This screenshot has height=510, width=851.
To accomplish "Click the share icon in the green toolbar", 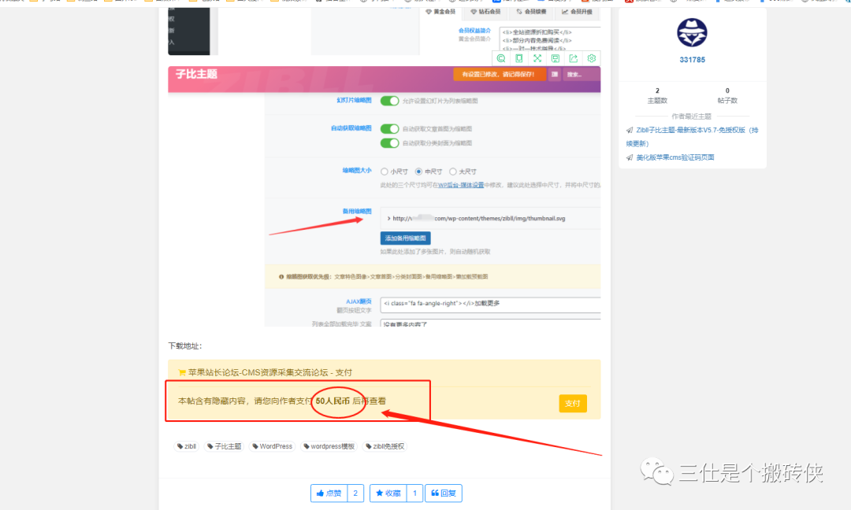I will [x=573, y=58].
